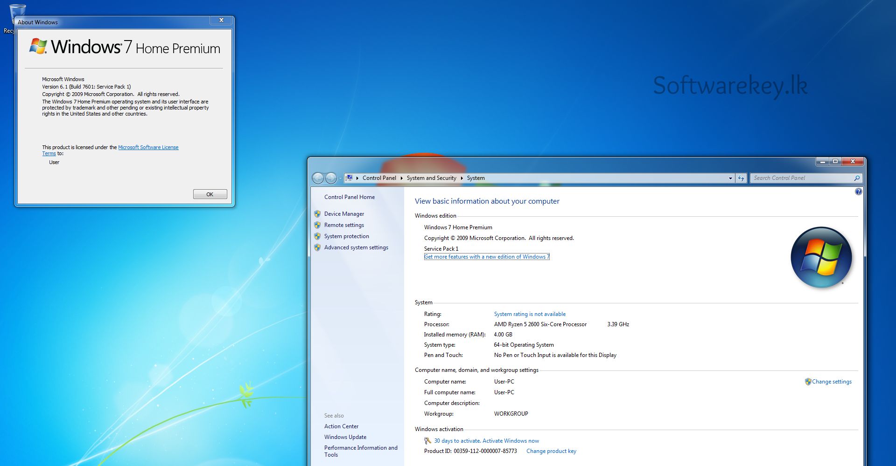Click the Device Manager shield icon
This screenshot has width=896, height=466.
tap(317, 214)
